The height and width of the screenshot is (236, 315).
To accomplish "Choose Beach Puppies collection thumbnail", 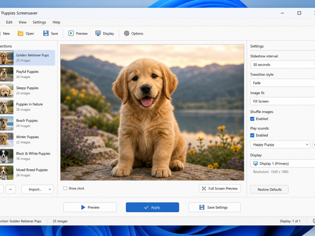I will click(x=7, y=123).
